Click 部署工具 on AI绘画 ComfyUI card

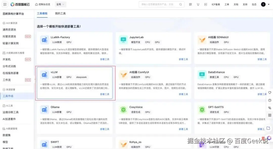point(183,94)
